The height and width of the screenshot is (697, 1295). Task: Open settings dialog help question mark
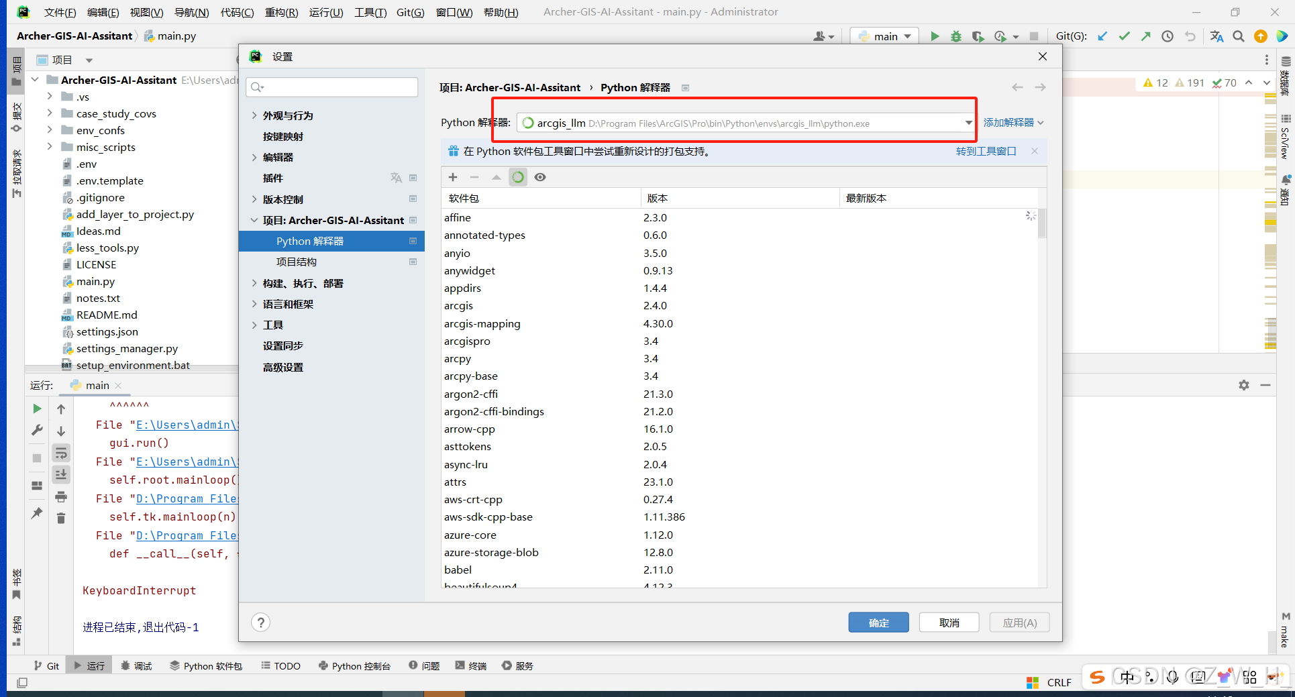pos(261,623)
